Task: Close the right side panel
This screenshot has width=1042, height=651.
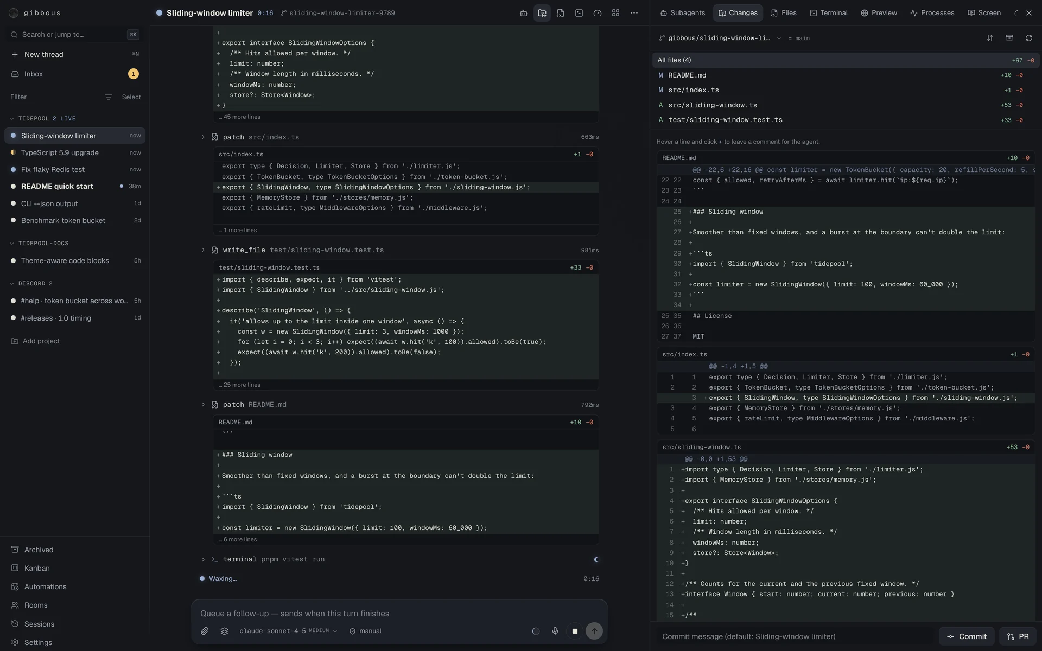Action: coord(1029,13)
